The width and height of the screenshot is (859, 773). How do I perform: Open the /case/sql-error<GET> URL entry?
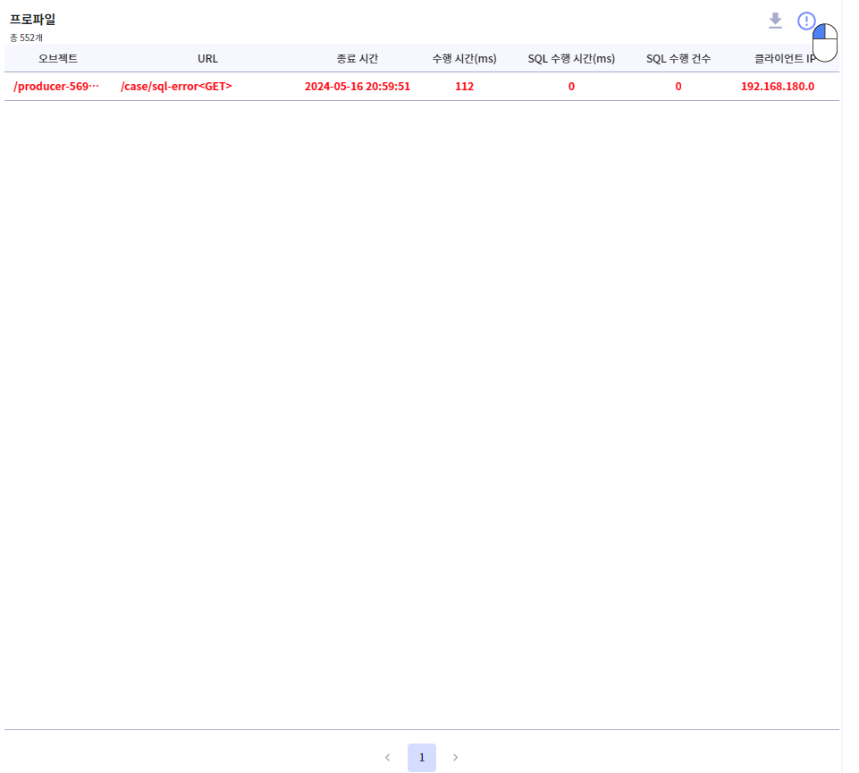point(176,87)
